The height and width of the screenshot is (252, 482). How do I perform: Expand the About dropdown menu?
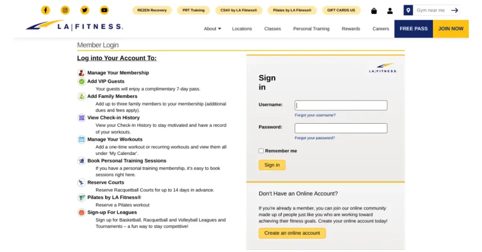pos(212,29)
